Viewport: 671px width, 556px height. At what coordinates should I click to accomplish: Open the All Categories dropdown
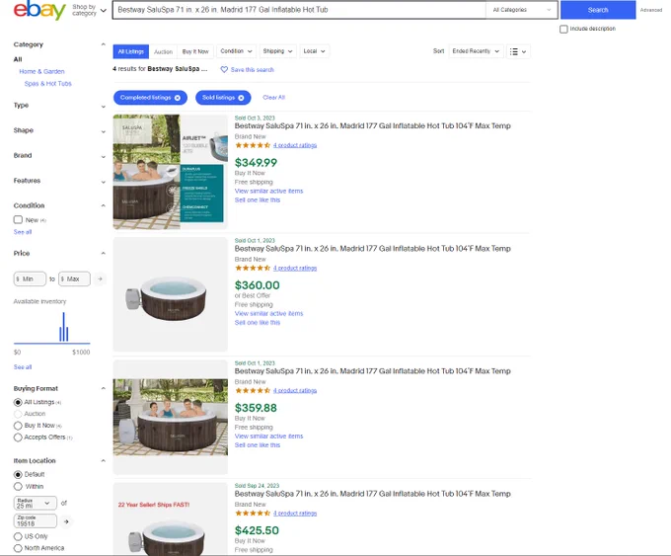(x=522, y=10)
